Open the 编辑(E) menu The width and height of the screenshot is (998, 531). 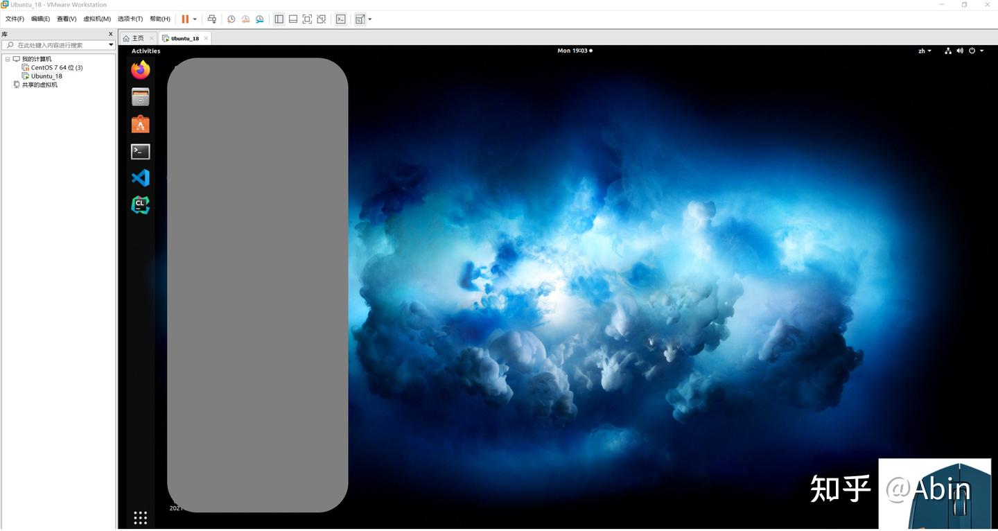[x=40, y=19]
